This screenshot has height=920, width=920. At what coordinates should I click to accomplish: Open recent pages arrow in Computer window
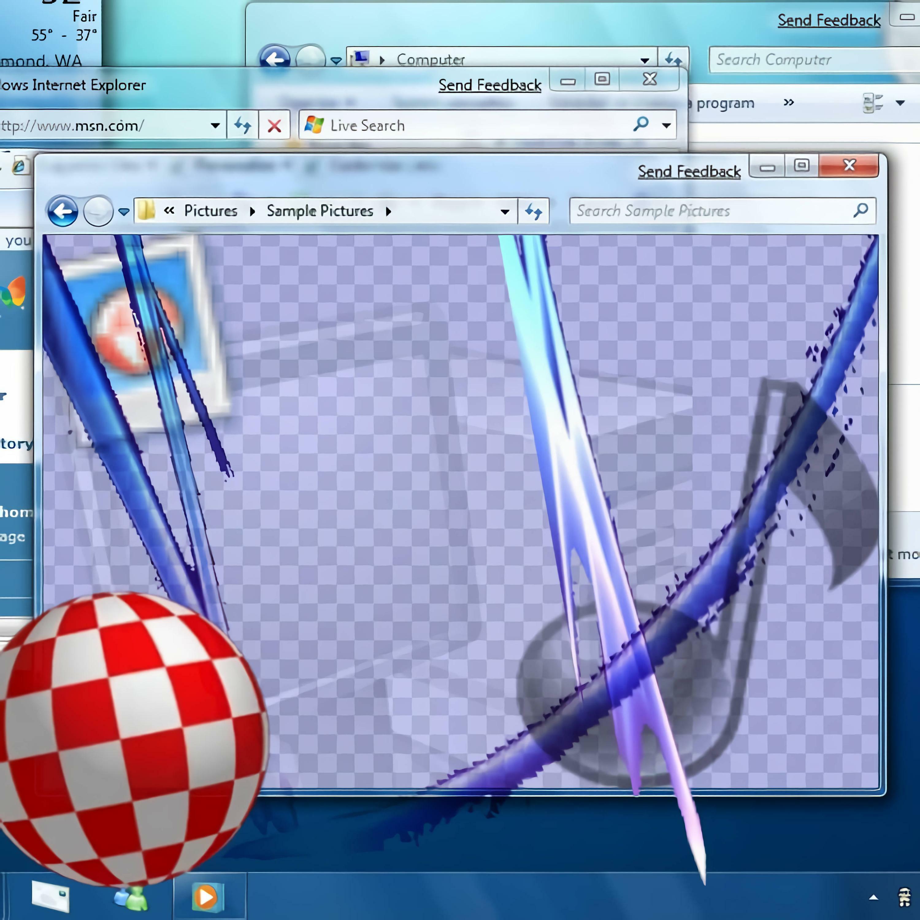(x=336, y=61)
